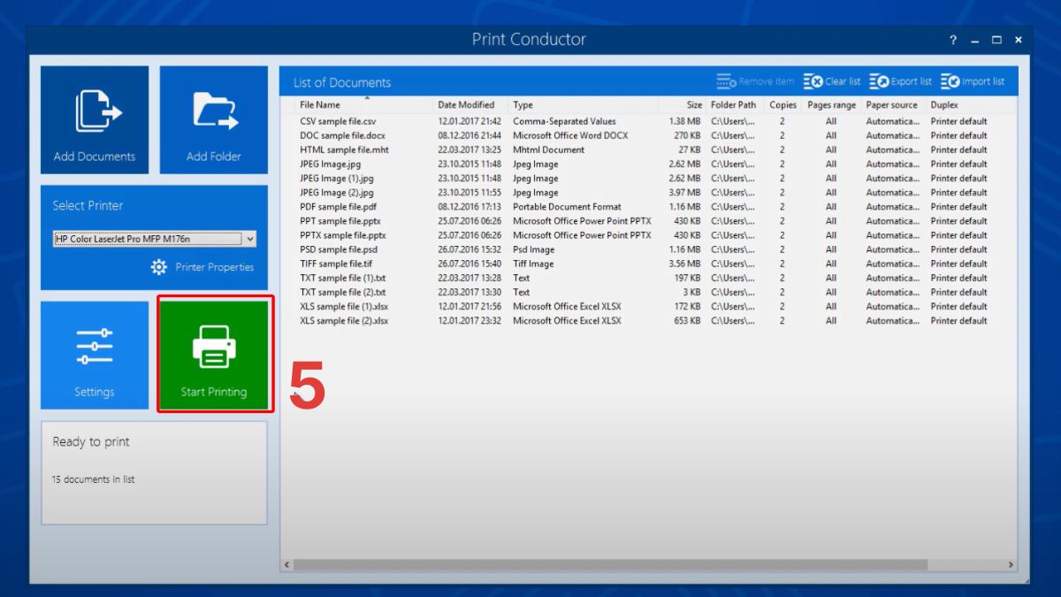
Task: Sort by the Size column header
Action: [683, 104]
